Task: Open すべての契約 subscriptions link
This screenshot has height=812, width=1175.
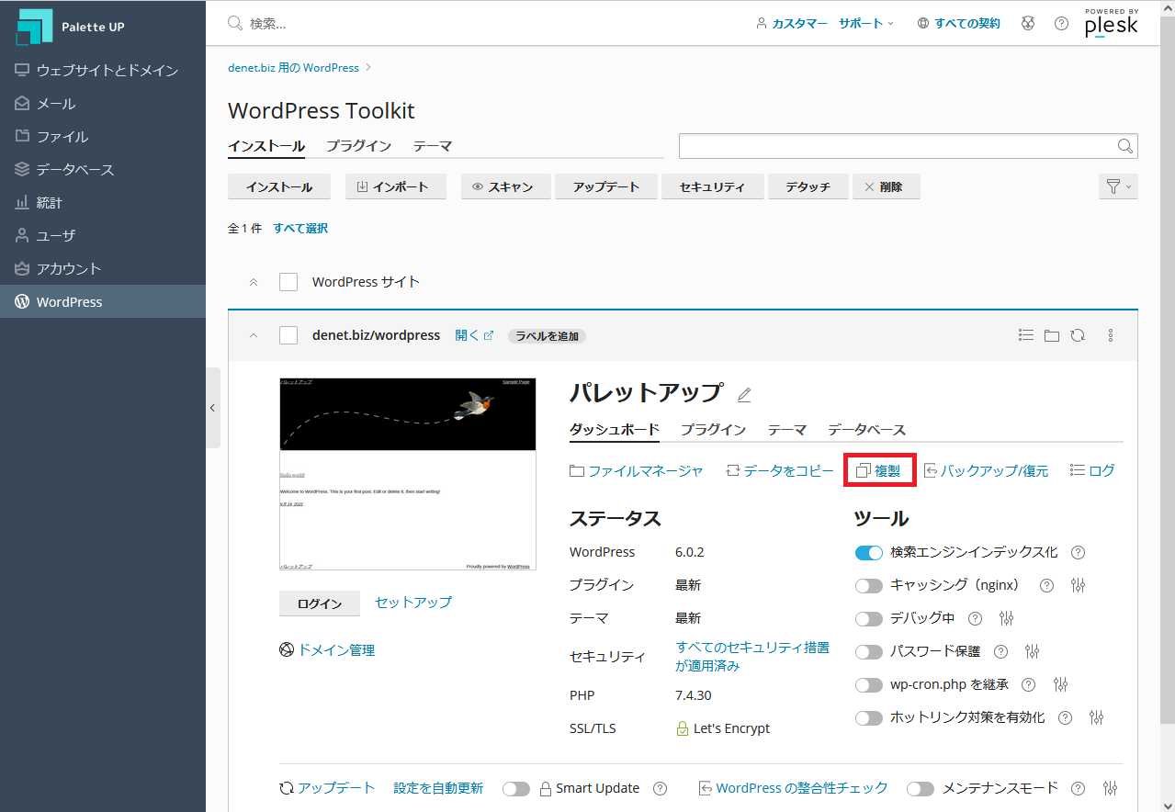Action: tap(959, 23)
